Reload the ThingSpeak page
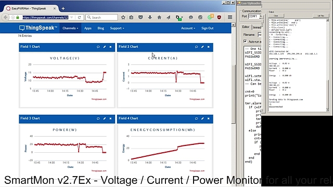The image size is (333, 187). coord(80,17)
